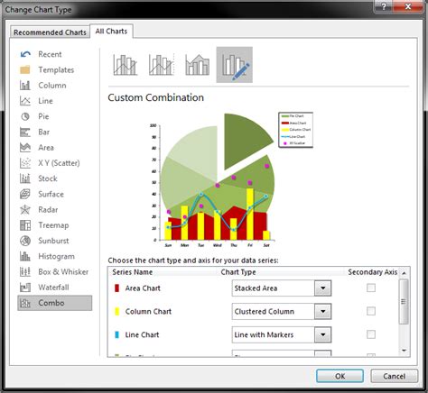Pick the Line chart category icon
Viewport: 428px width, 393px height.
(x=25, y=101)
